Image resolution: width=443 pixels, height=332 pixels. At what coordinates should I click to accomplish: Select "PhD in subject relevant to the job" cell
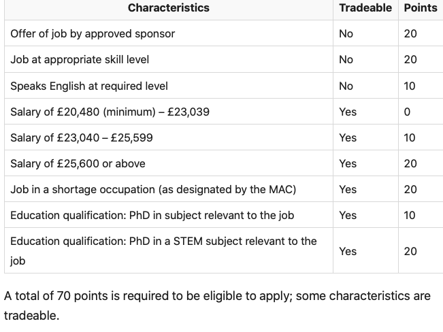152,215
